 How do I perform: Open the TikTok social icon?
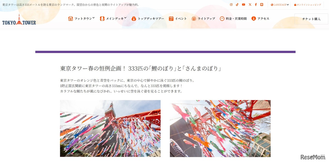coord(237,4)
